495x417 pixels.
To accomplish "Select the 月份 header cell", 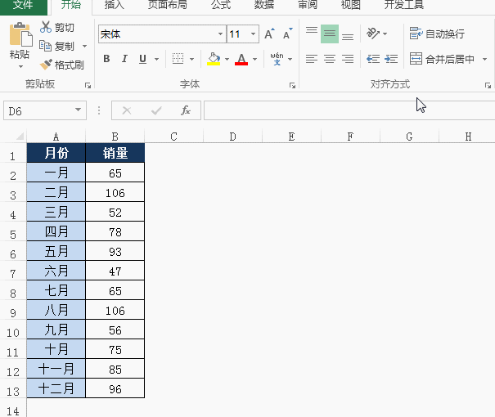I will pos(56,153).
